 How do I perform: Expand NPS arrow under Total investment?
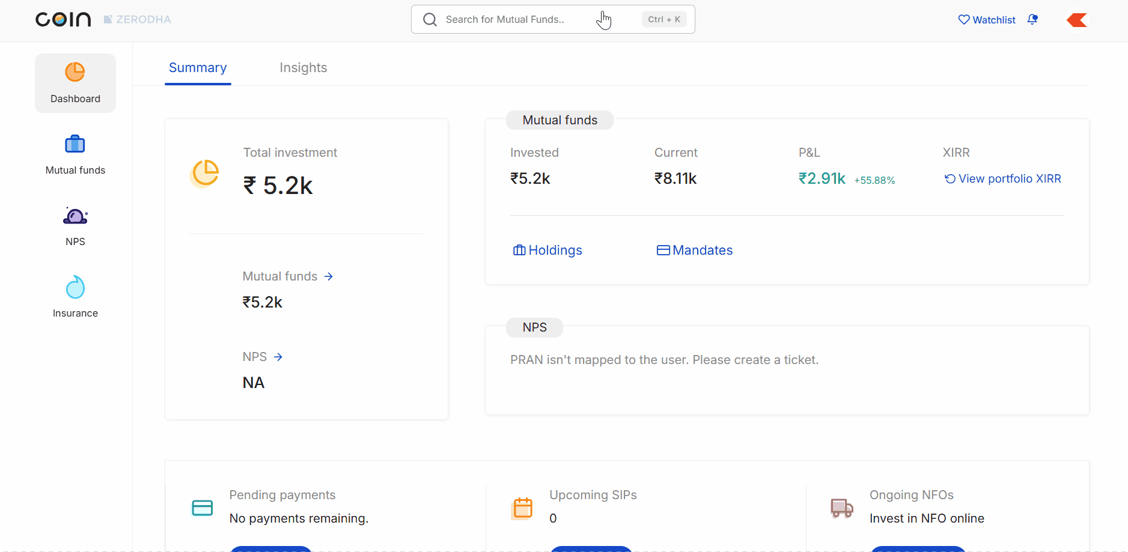point(278,357)
